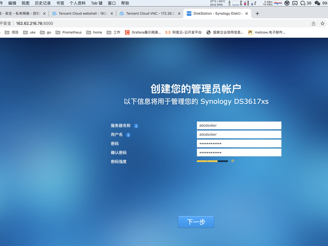Click the screen mirroring menu bar icon
The width and height of the screenshot is (328, 246).
pyautogui.click(x=295, y=3)
